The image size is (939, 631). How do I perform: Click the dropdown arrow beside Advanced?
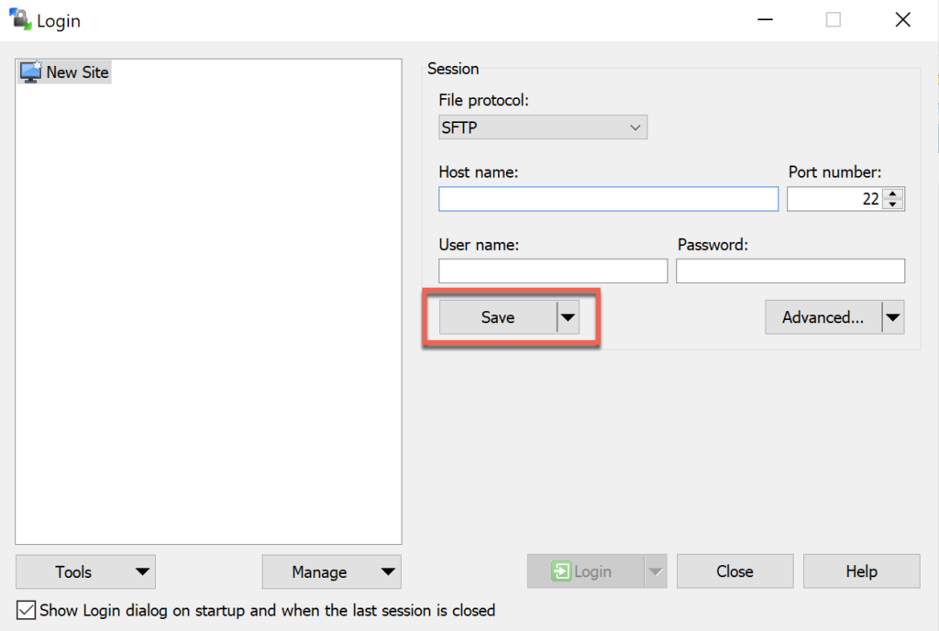892,316
